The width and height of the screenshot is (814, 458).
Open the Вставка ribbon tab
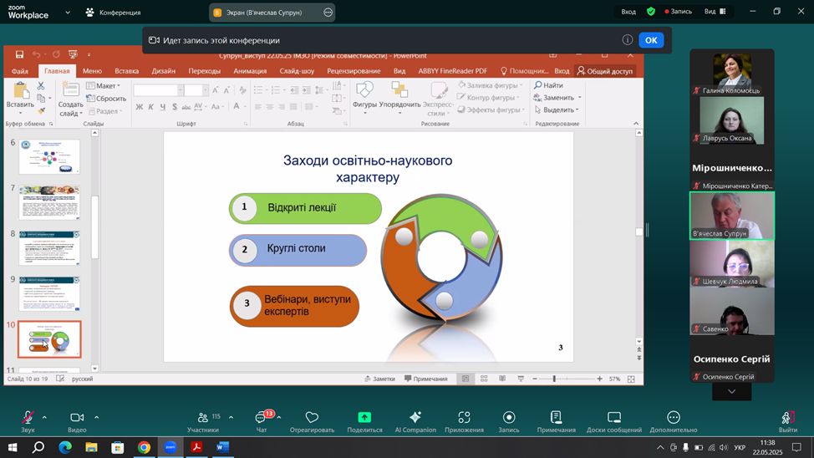[126, 71]
